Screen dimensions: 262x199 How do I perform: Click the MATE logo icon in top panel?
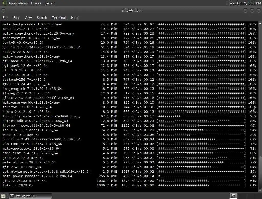click(x=5, y=3)
